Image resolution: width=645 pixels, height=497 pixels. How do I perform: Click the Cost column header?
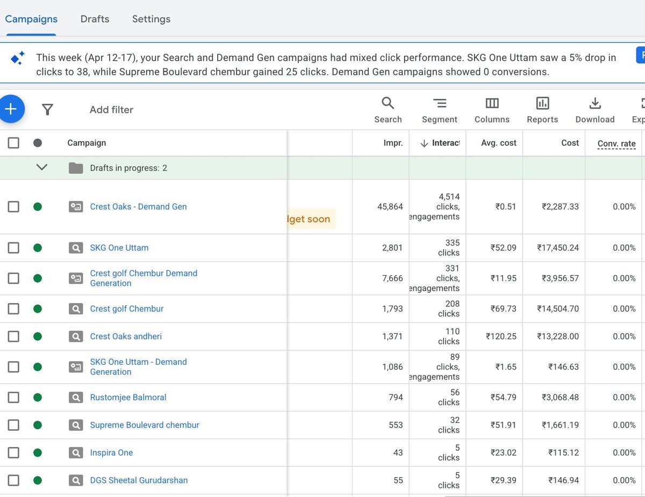tap(570, 143)
